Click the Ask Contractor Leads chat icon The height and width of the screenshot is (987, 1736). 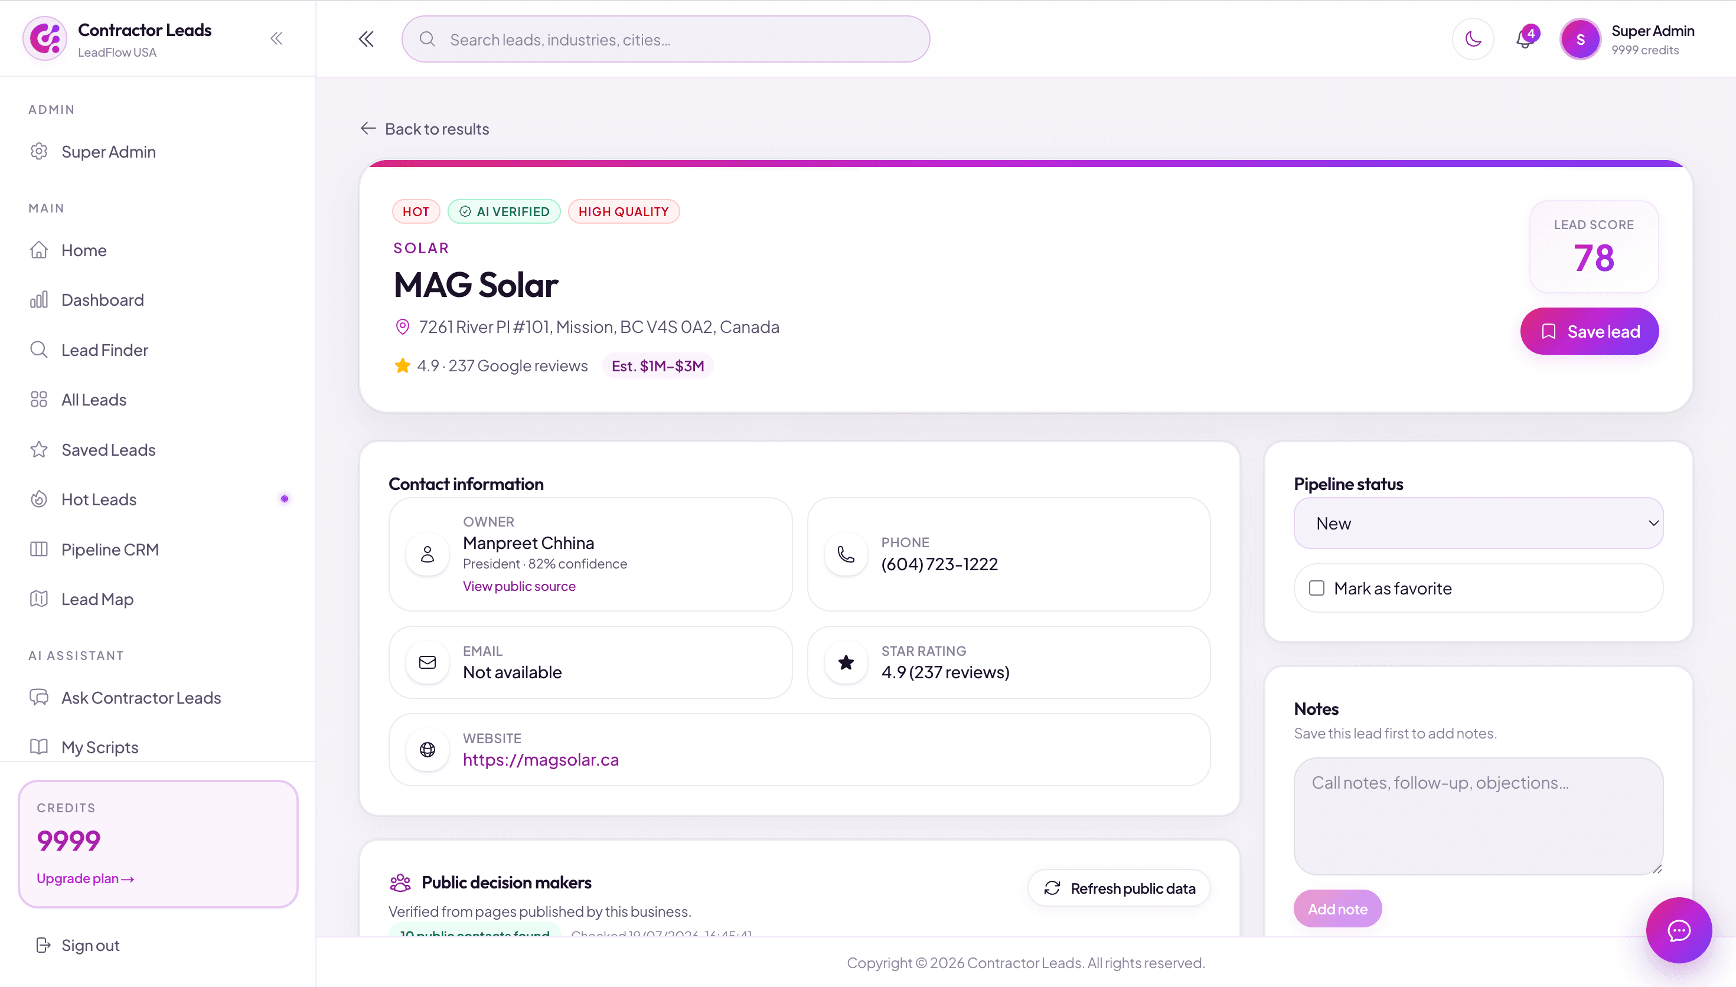click(x=40, y=698)
